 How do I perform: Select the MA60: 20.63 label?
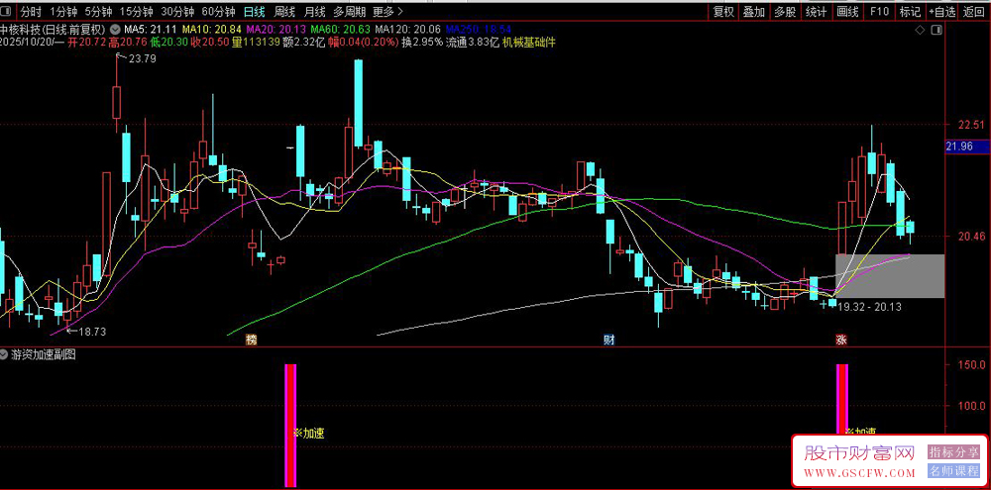click(x=340, y=29)
